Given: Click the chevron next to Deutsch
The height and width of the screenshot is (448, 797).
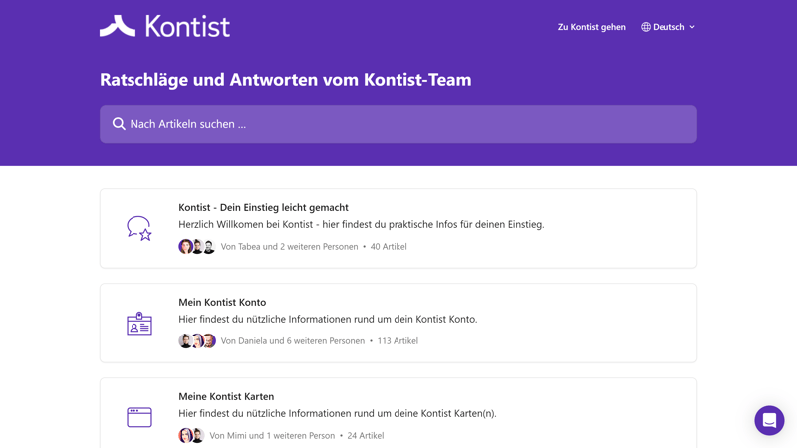Looking at the screenshot, I should coord(692,27).
